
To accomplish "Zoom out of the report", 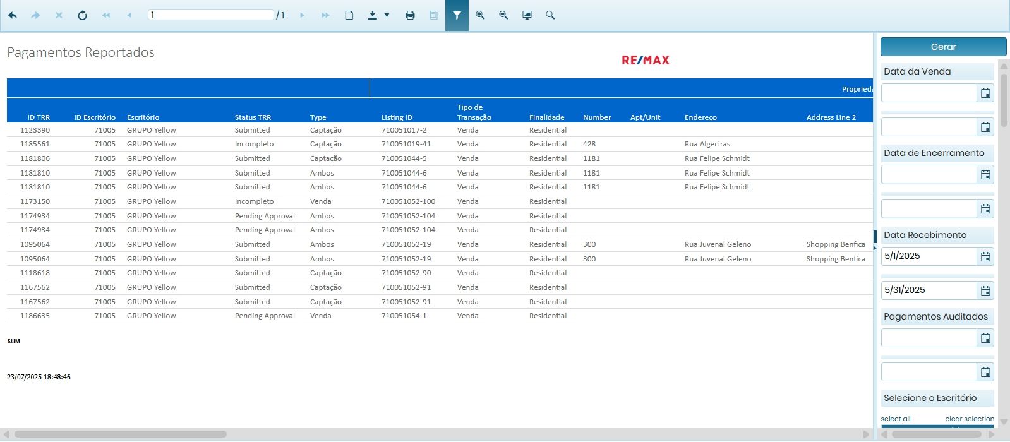I will 503,15.
